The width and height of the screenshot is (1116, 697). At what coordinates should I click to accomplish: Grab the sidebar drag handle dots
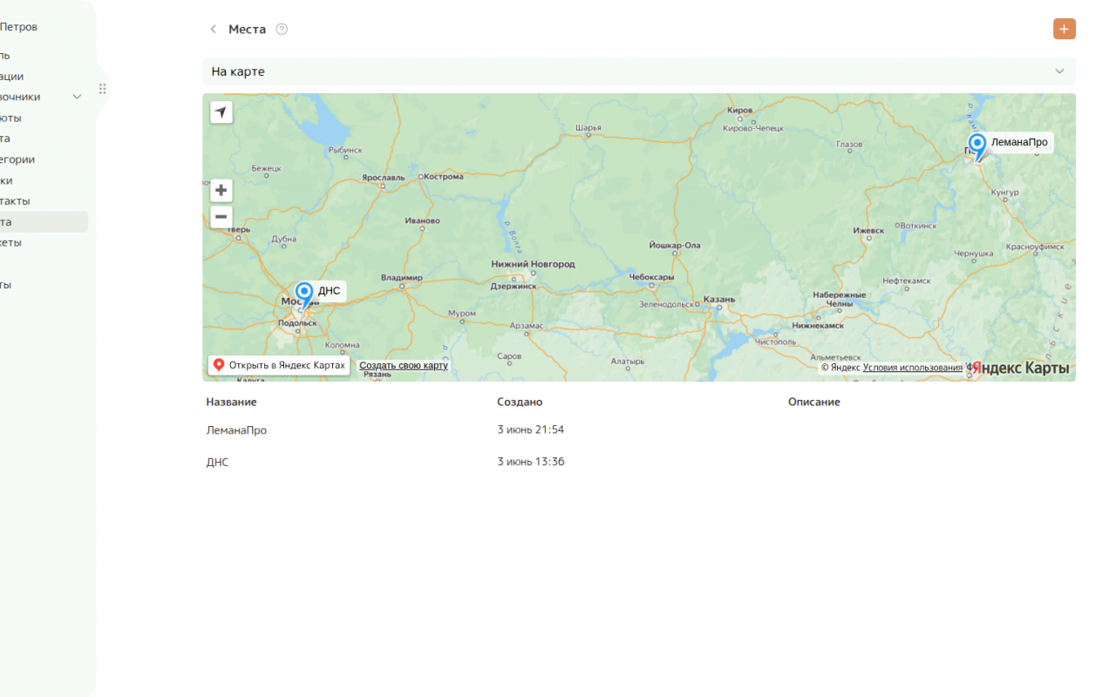coord(102,89)
